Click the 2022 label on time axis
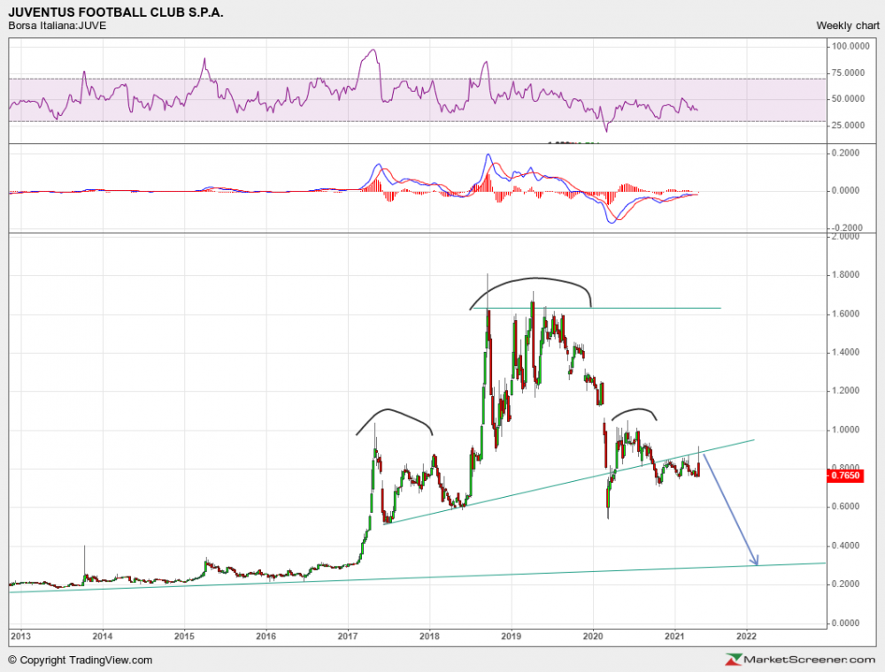The image size is (885, 672). pos(746,637)
